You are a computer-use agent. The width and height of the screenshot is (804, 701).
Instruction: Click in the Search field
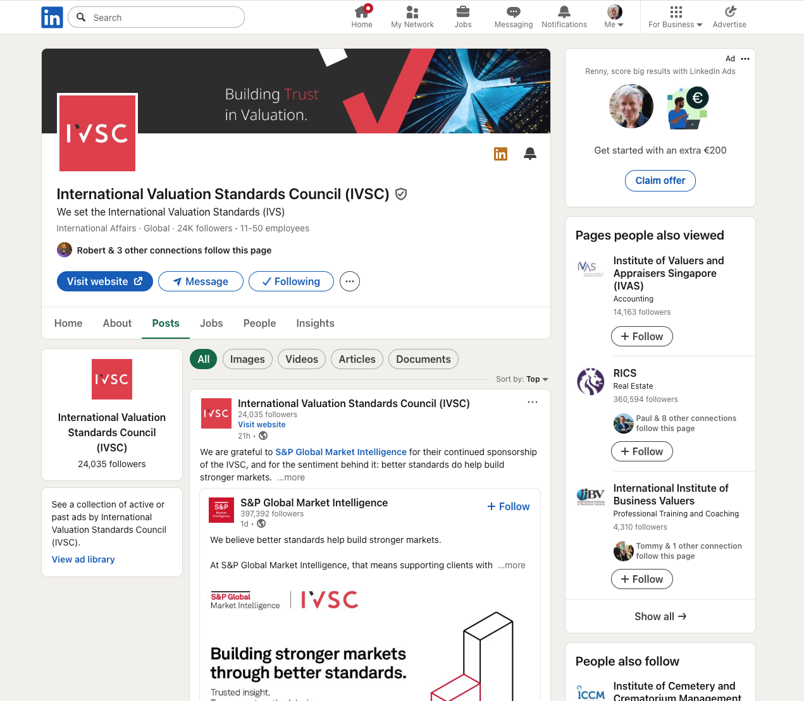[x=156, y=17]
